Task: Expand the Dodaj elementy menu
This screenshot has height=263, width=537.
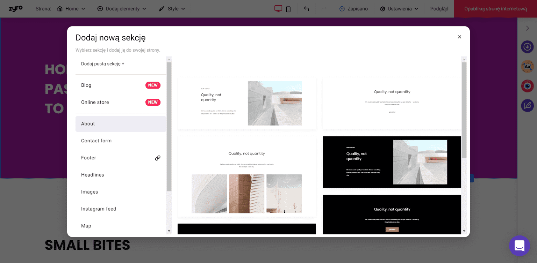Action: tap(122, 9)
